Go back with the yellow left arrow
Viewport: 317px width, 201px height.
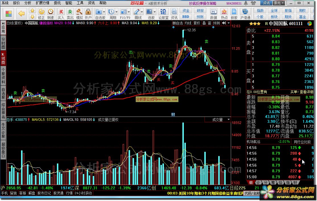coord(21,14)
